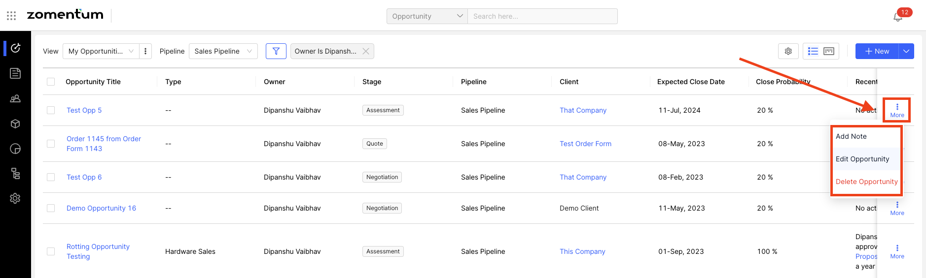Image resolution: width=926 pixels, height=278 pixels.
Task: Open notifications bell icon
Action: (x=897, y=17)
